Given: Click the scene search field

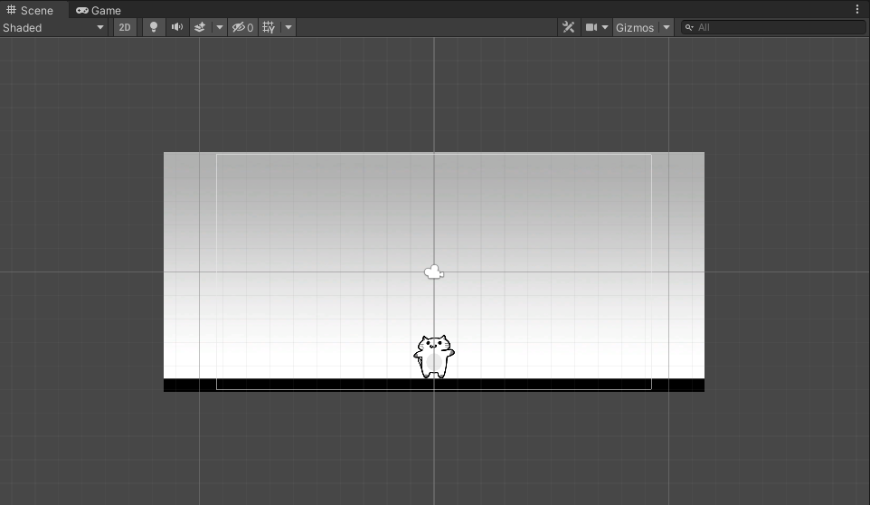Looking at the screenshot, I should tap(773, 27).
